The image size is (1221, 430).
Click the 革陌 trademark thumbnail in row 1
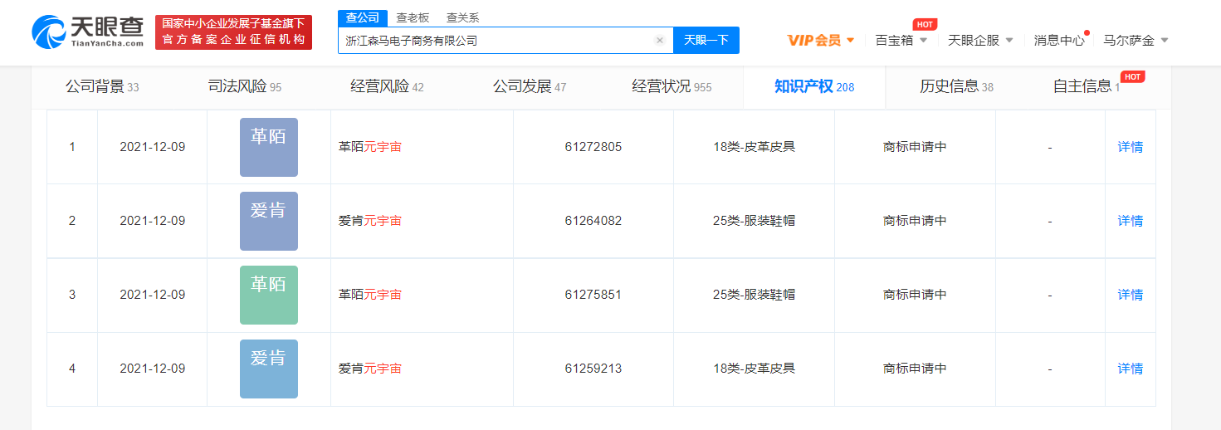tap(268, 147)
